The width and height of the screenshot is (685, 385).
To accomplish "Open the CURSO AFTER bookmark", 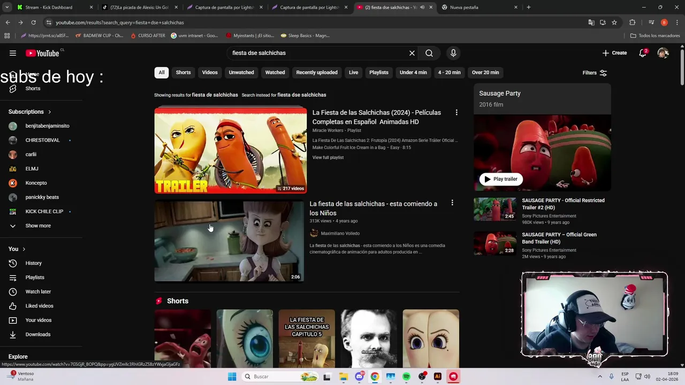I will pyautogui.click(x=148, y=35).
